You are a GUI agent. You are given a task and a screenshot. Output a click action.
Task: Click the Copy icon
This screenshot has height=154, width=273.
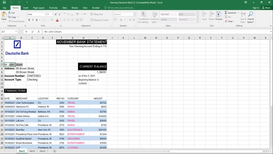click(x=9, y=17)
